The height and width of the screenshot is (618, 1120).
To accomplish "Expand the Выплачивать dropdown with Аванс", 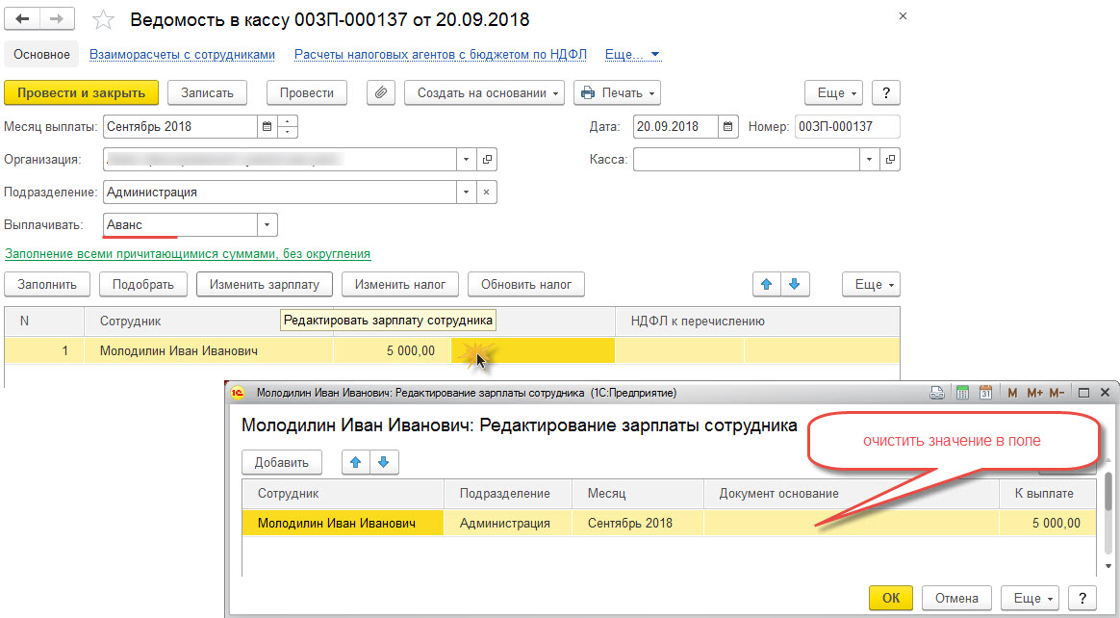I will (267, 225).
